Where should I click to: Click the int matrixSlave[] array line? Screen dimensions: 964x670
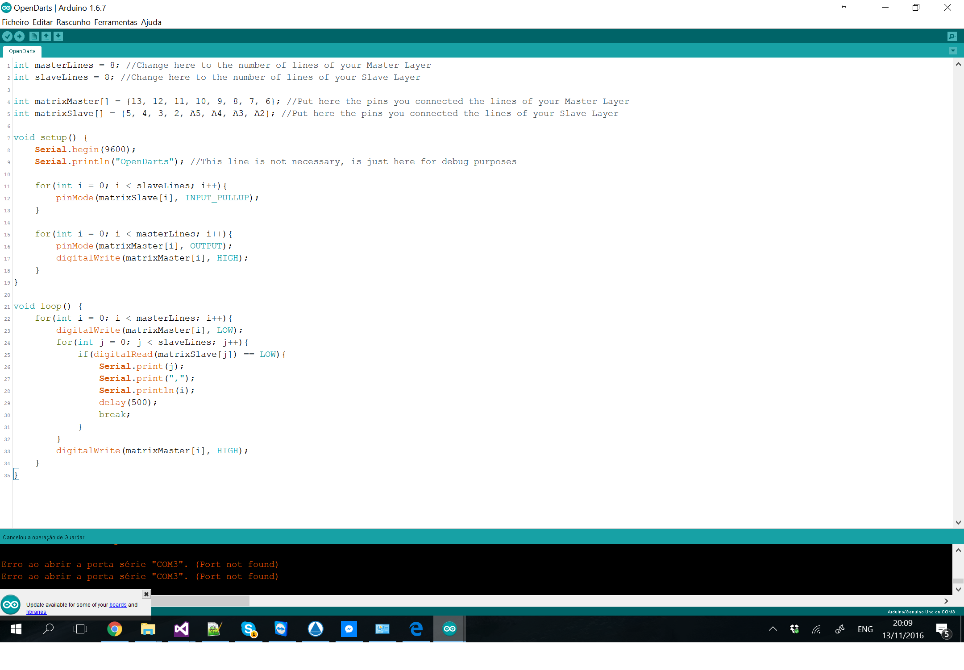316,113
